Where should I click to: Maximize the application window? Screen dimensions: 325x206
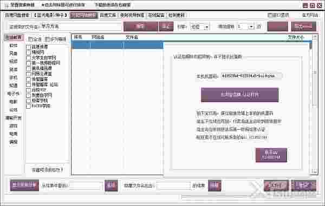coord(312,5)
